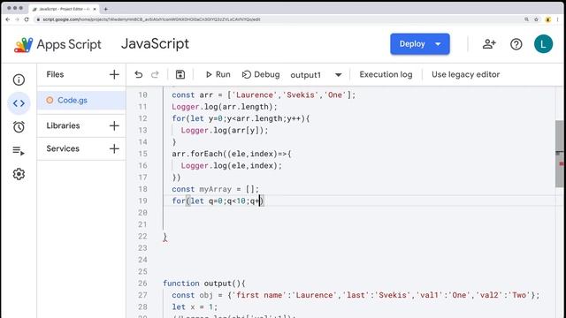Screen dimensions: 566x318
Task: Click the Apps Script logo
Action: pos(57,45)
